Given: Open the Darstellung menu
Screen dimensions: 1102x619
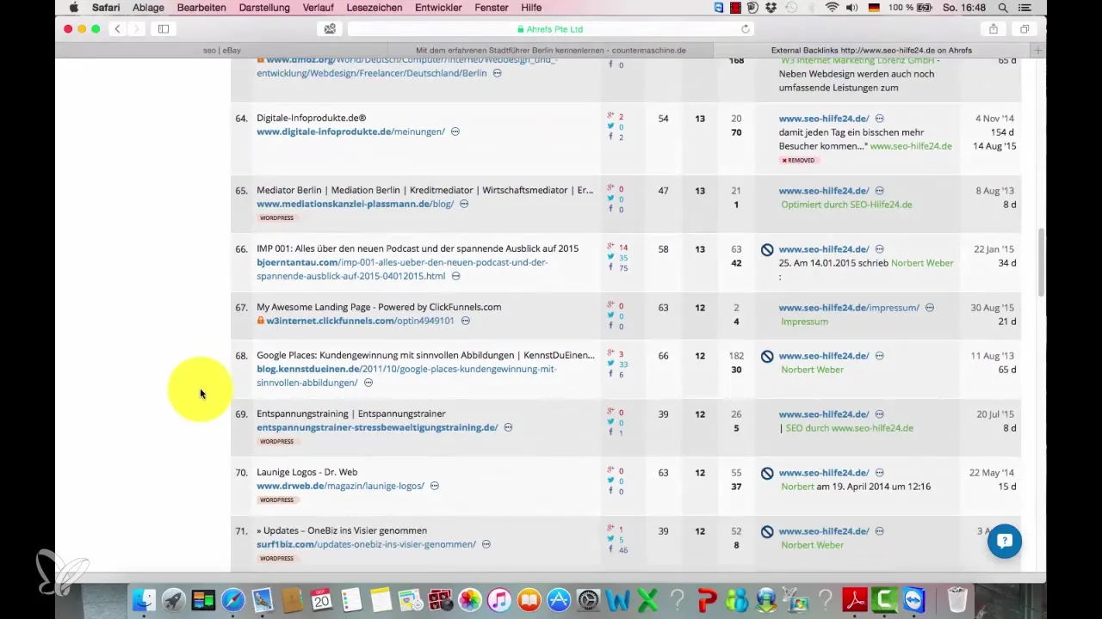Looking at the screenshot, I should point(265,8).
